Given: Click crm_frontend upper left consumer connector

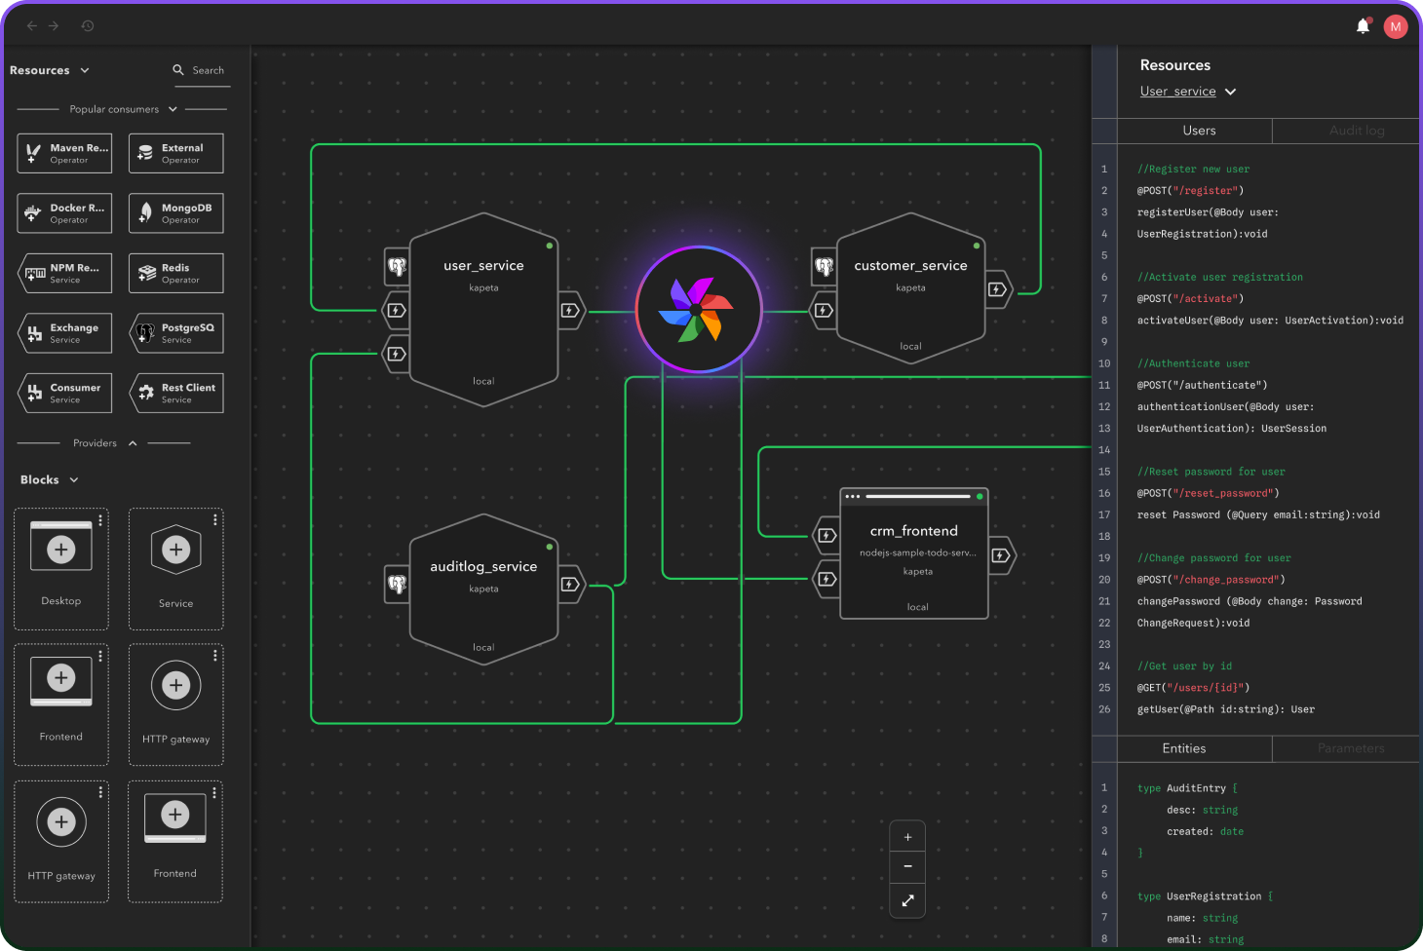Looking at the screenshot, I should (827, 535).
